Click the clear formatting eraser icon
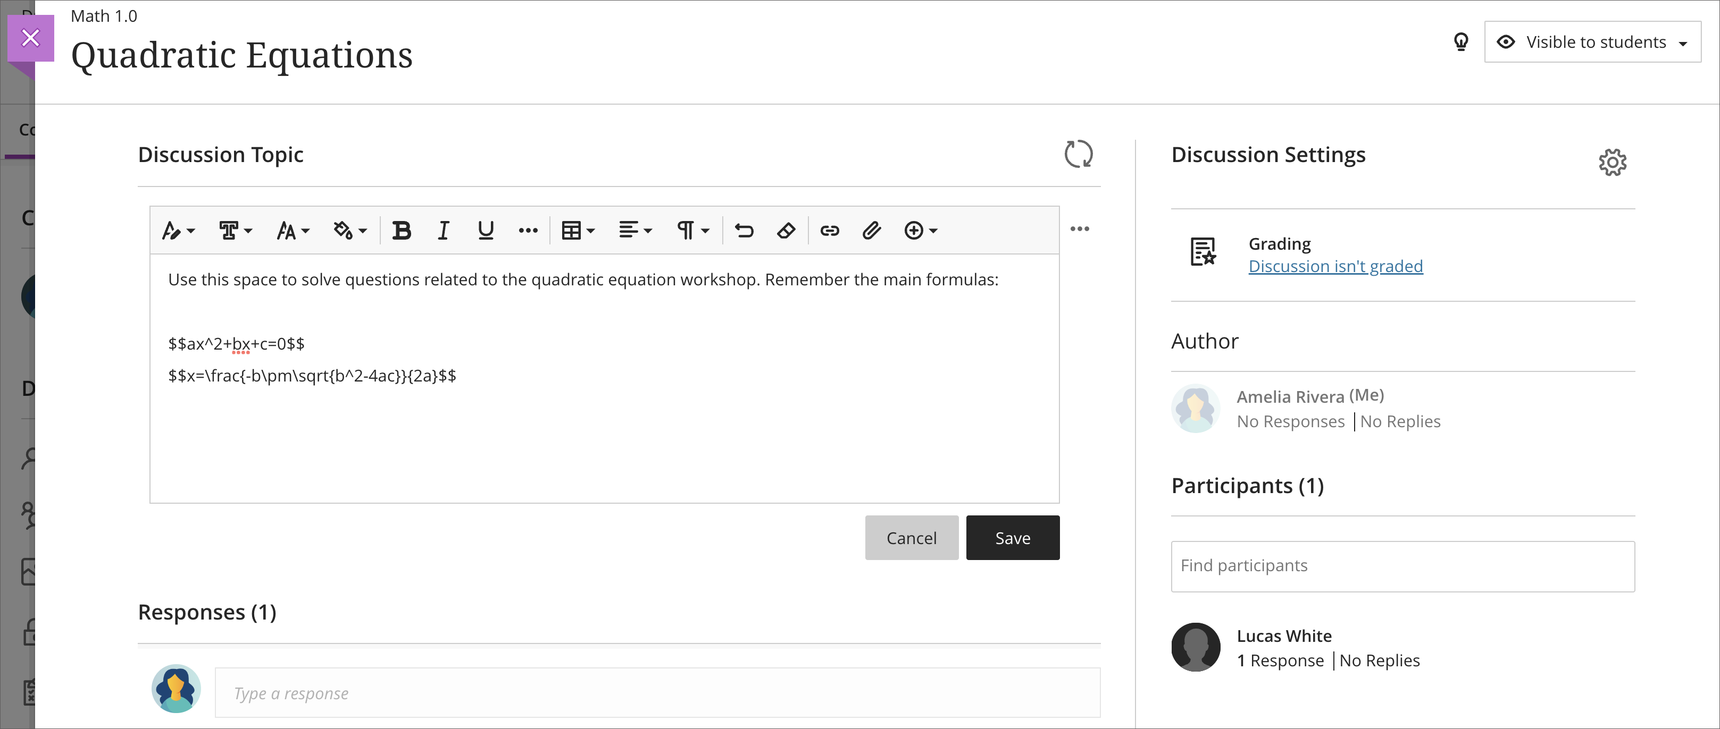The image size is (1720, 729). [786, 231]
